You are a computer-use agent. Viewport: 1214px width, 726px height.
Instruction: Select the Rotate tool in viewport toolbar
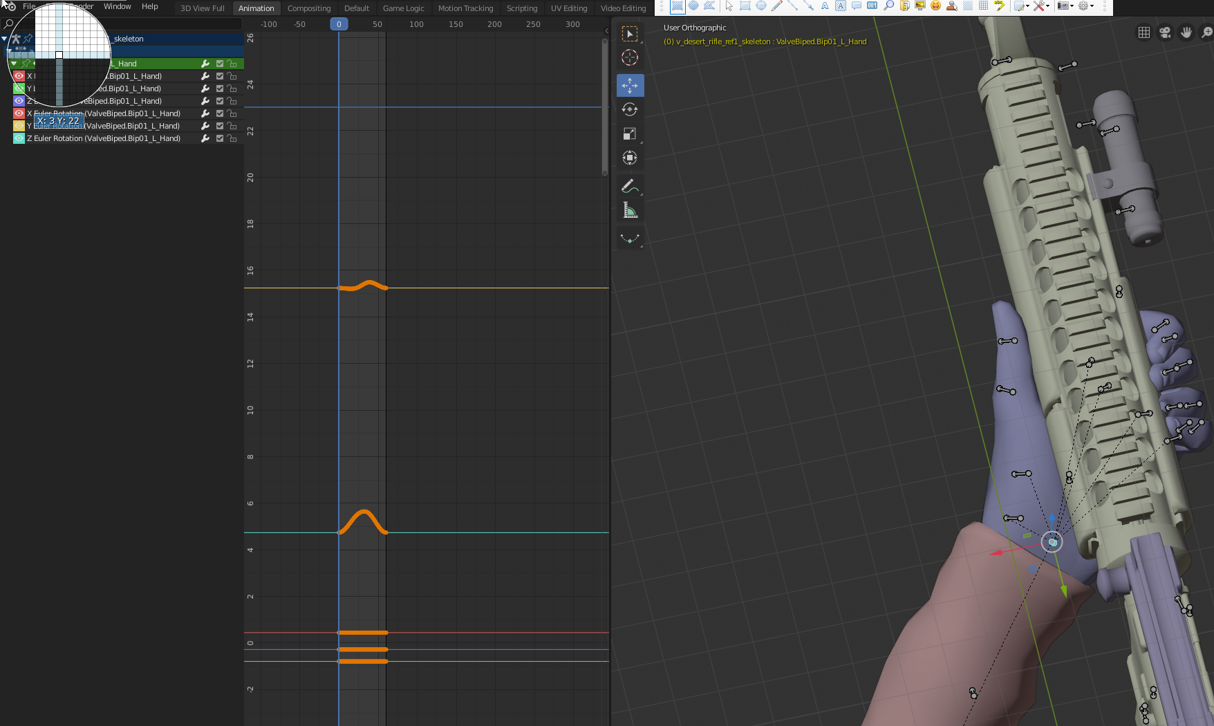click(629, 110)
